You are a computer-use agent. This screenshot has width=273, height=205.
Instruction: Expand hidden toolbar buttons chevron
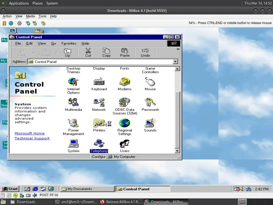point(178,49)
